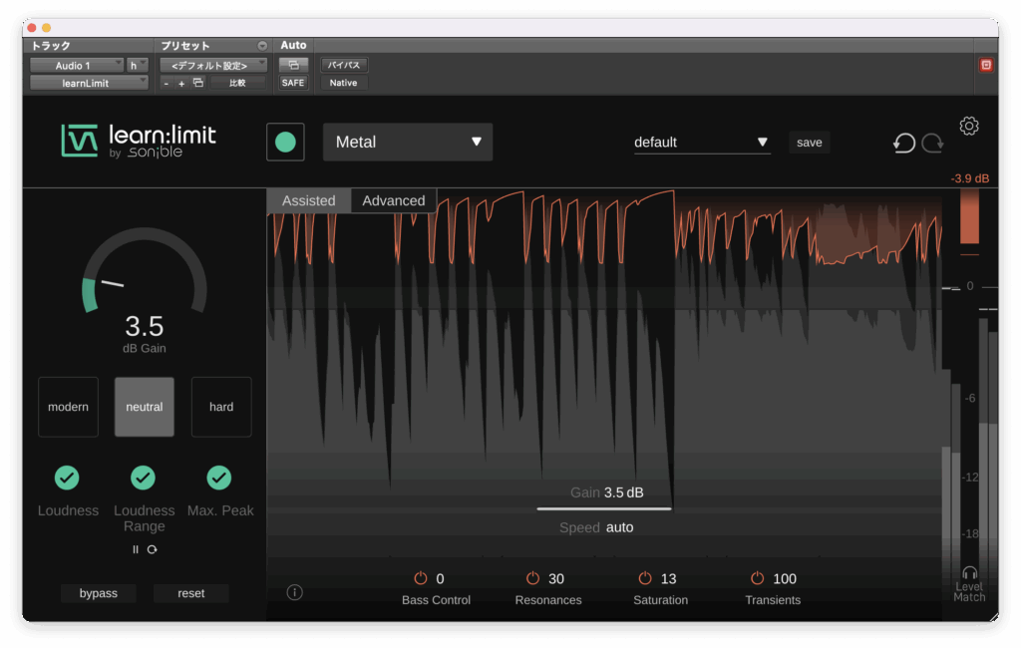Click the Native button

coord(343,83)
